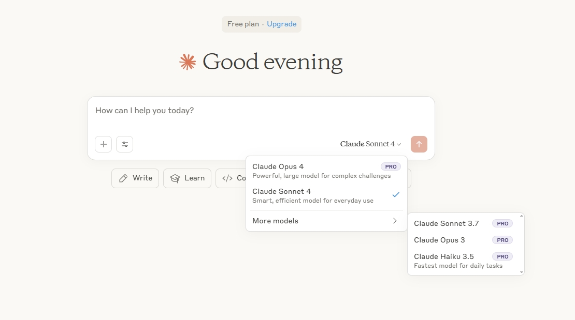575x320 pixels.
Task: Select Claude Sonnet 4 model
Action: (326, 195)
